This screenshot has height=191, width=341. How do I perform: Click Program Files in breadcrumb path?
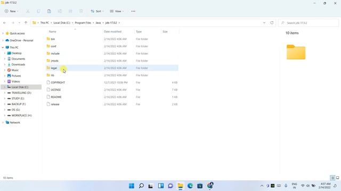[83, 23]
